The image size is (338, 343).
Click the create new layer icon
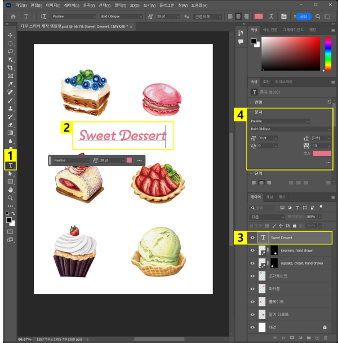point(317,337)
